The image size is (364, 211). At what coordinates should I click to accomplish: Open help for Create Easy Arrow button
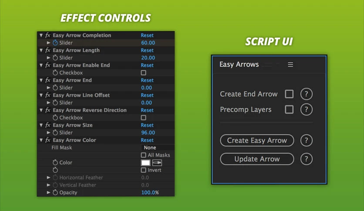(306, 140)
